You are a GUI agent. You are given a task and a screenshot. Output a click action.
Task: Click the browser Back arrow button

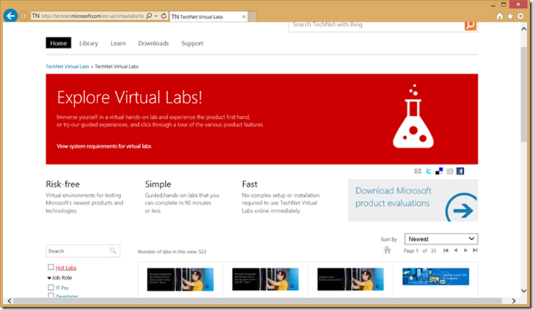10,16
